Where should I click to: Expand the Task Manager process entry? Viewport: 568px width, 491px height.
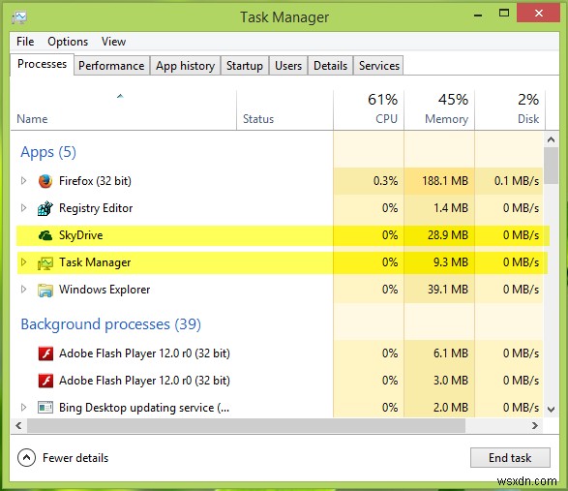point(23,261)
